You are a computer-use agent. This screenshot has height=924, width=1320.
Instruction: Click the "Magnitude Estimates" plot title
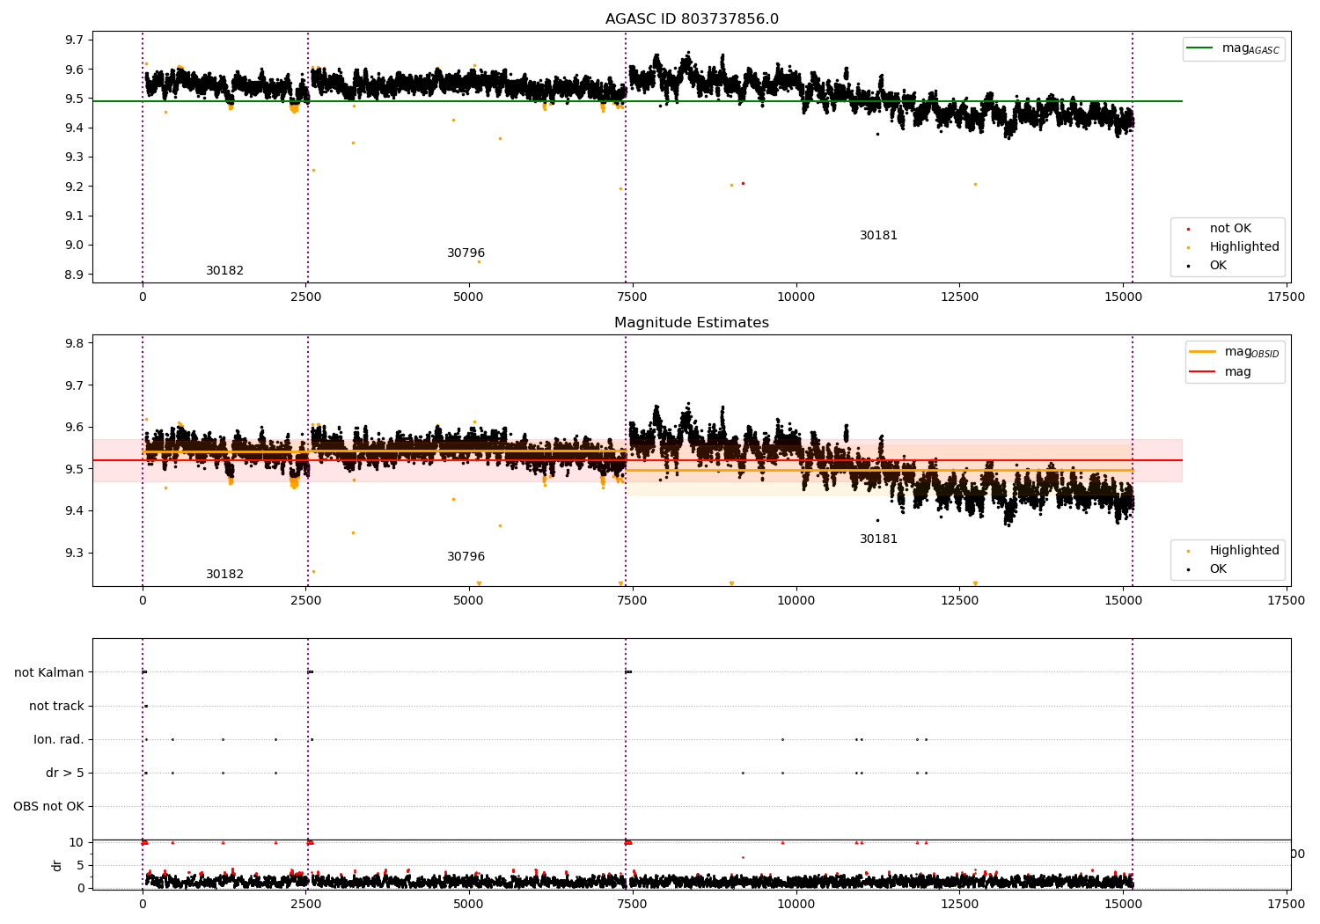click(692, 323)
